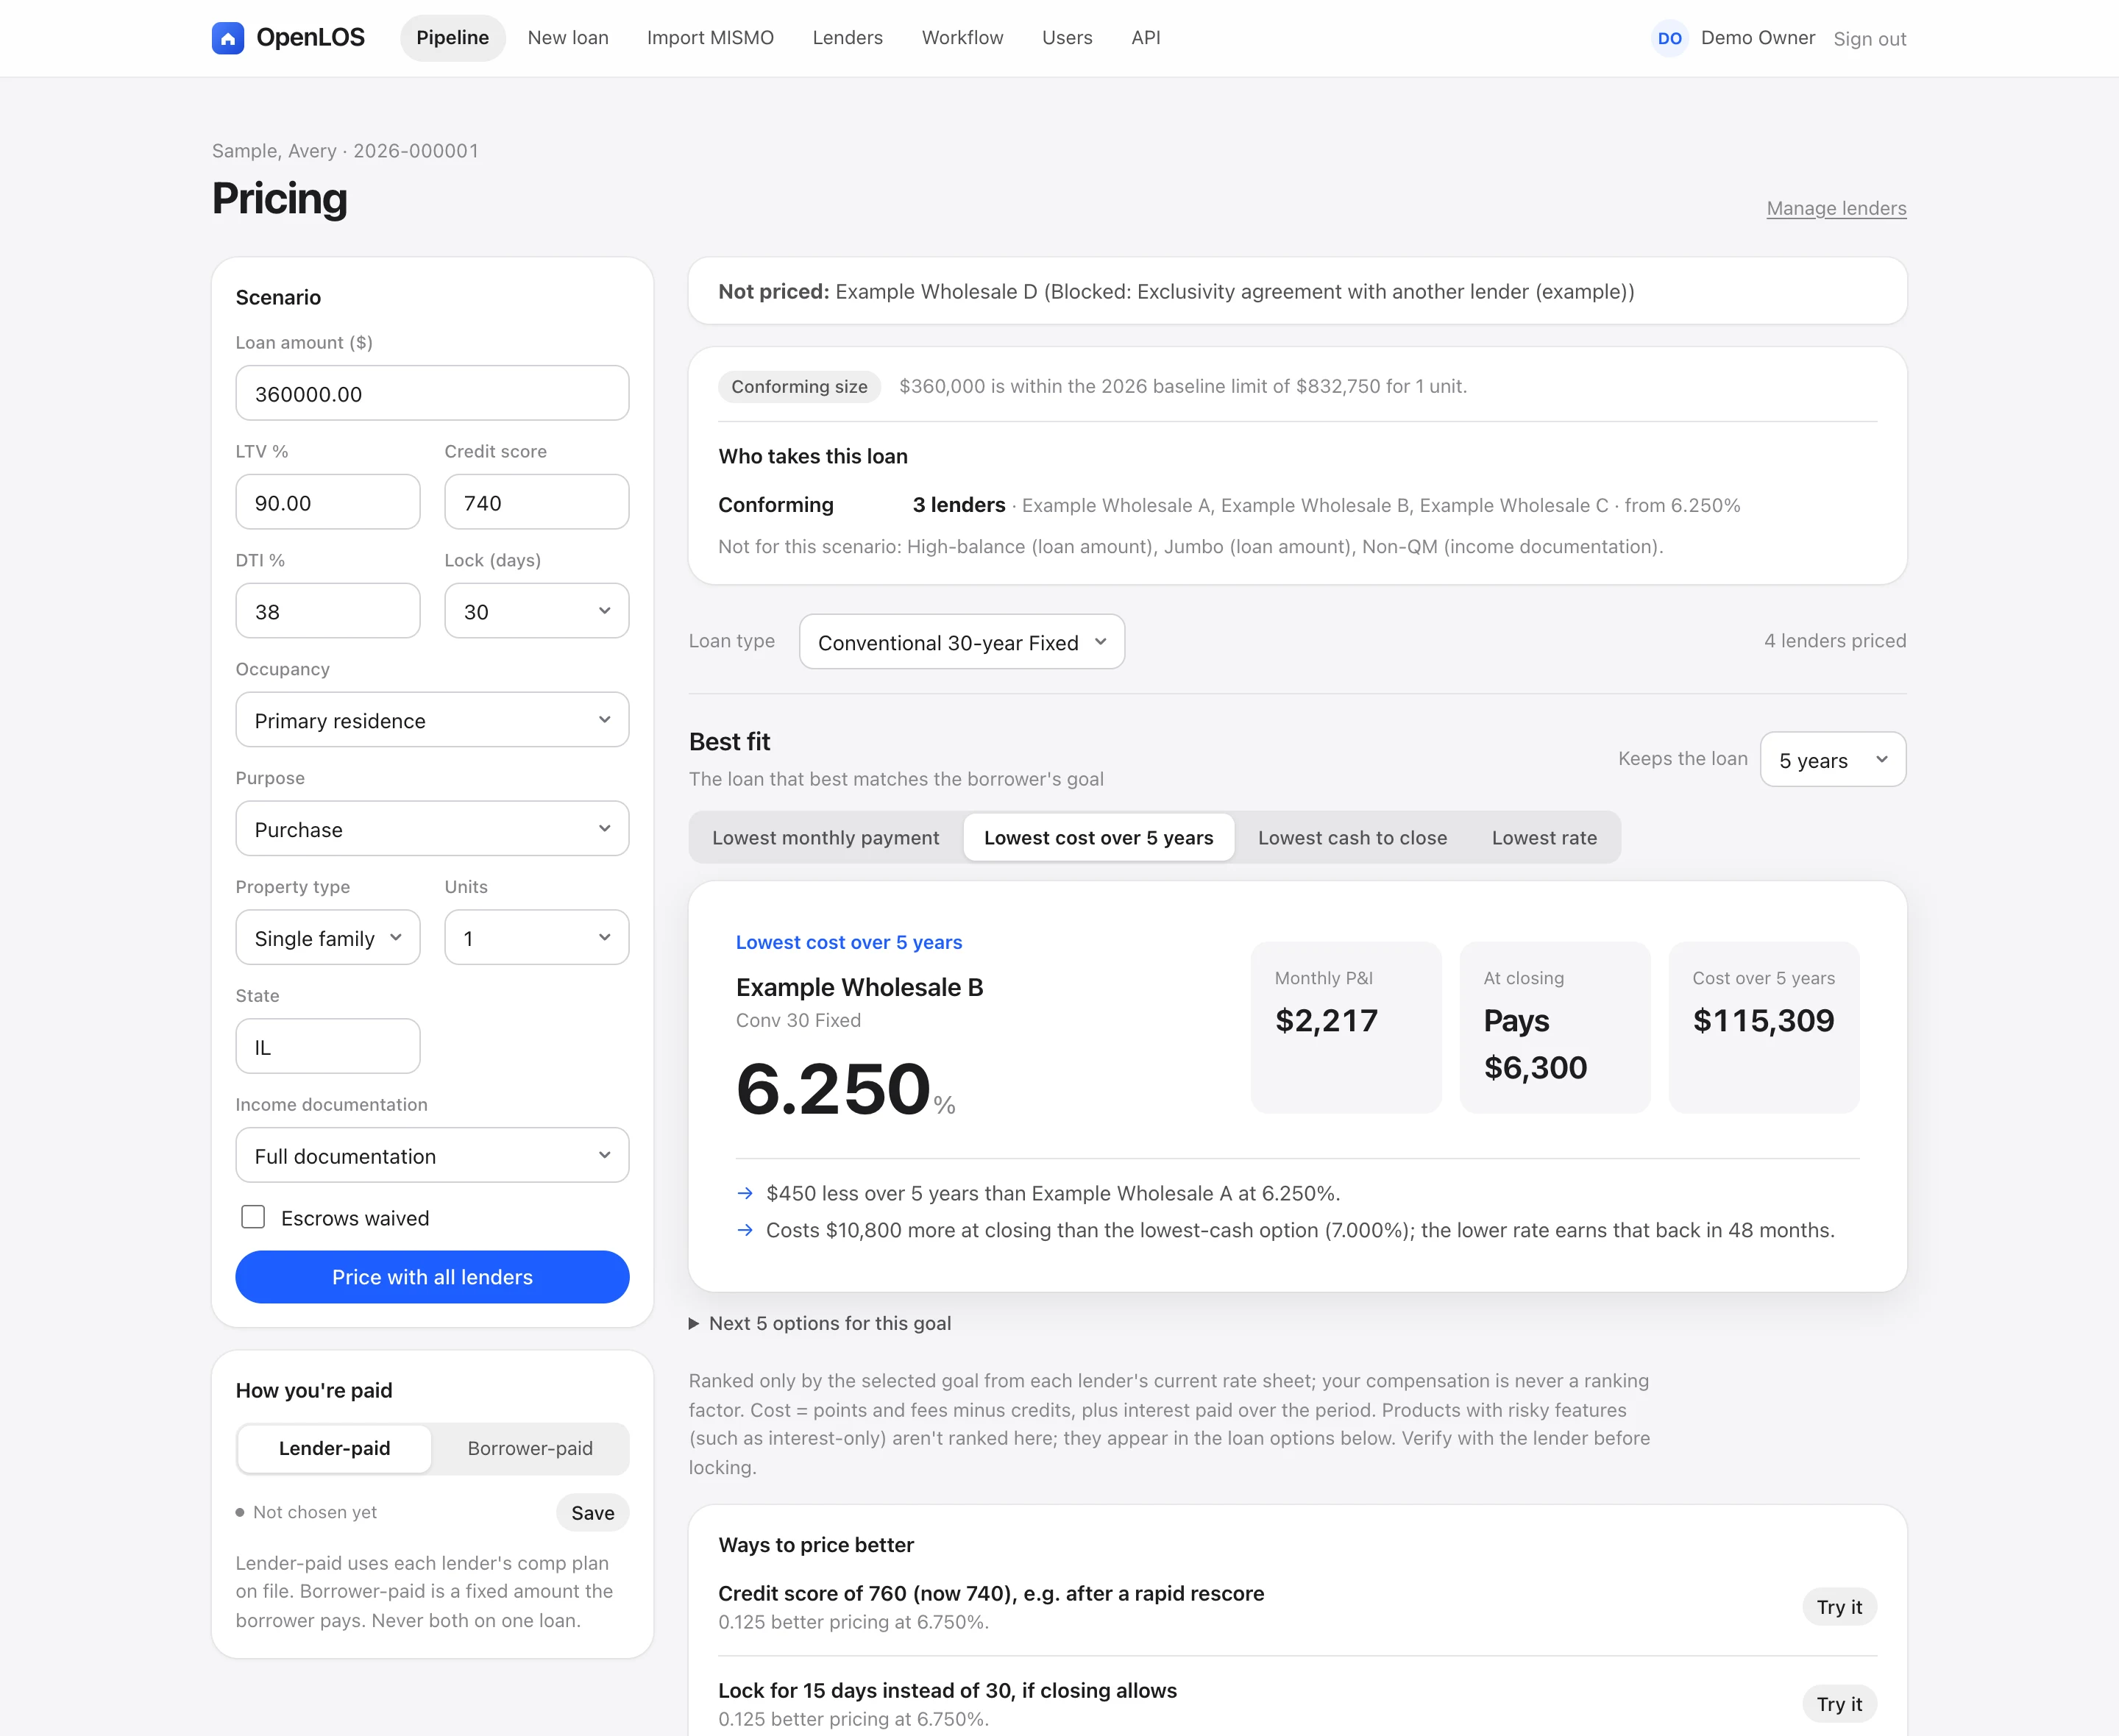Click the State input field showing IL
The height and width of the screenshot is (1736, 2119).
click(x=328, y=1047)
